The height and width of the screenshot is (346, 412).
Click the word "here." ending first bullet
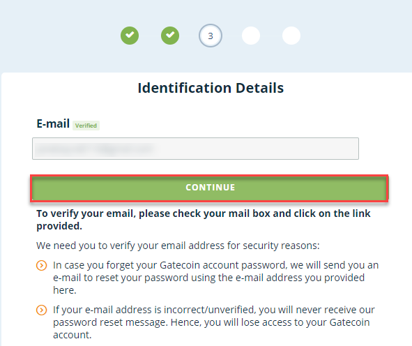[65, 290]
